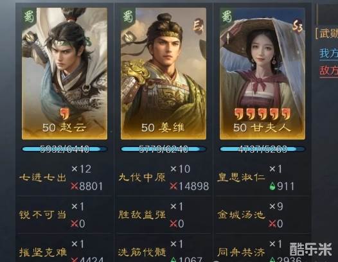The image size is (338, 262).
Task: Click the 皇思淑仁 skill name
Action: tap(241, 178)
